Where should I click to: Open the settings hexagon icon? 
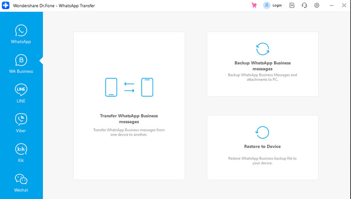[317, 5]
